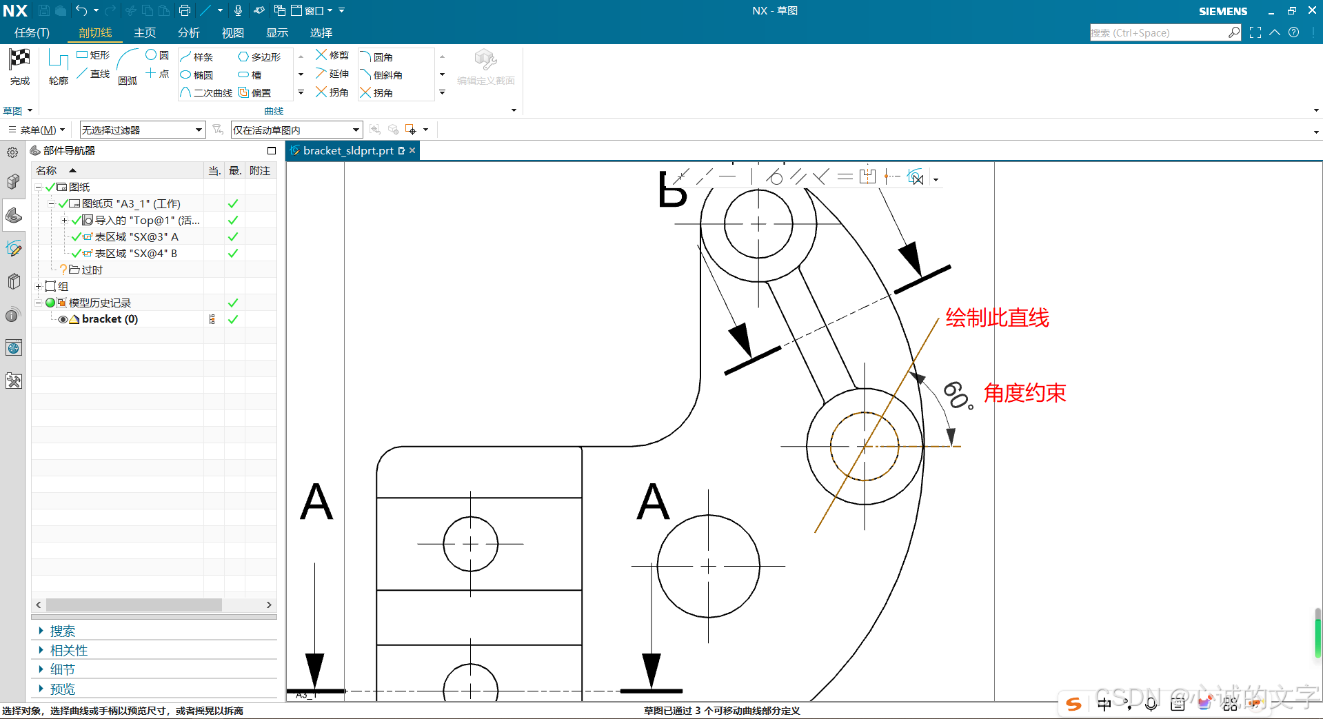
Task: Expand the 搜索 section link
Action: click(62, 631)
